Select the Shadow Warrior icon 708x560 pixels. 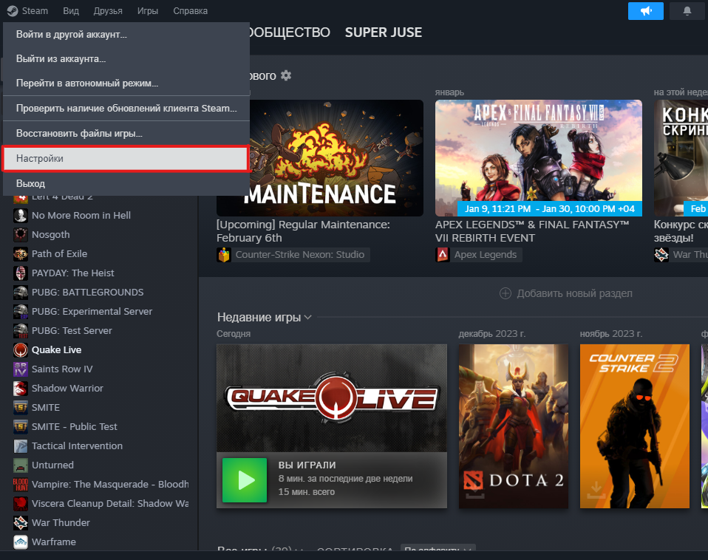[20, 388]
